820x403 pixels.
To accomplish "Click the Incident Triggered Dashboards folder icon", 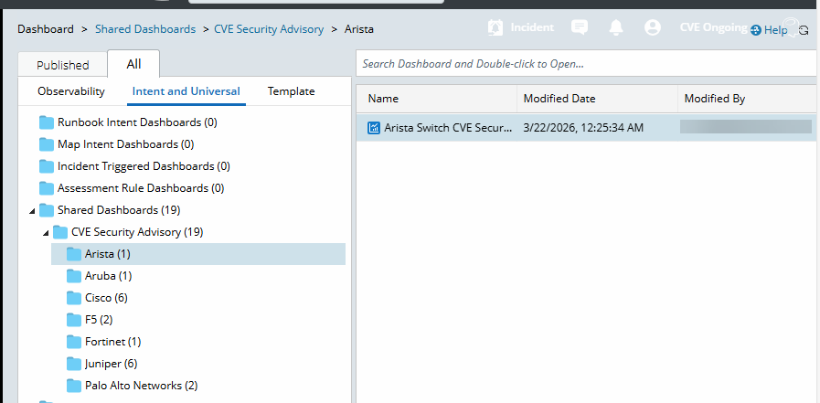I will pos(47,166).
